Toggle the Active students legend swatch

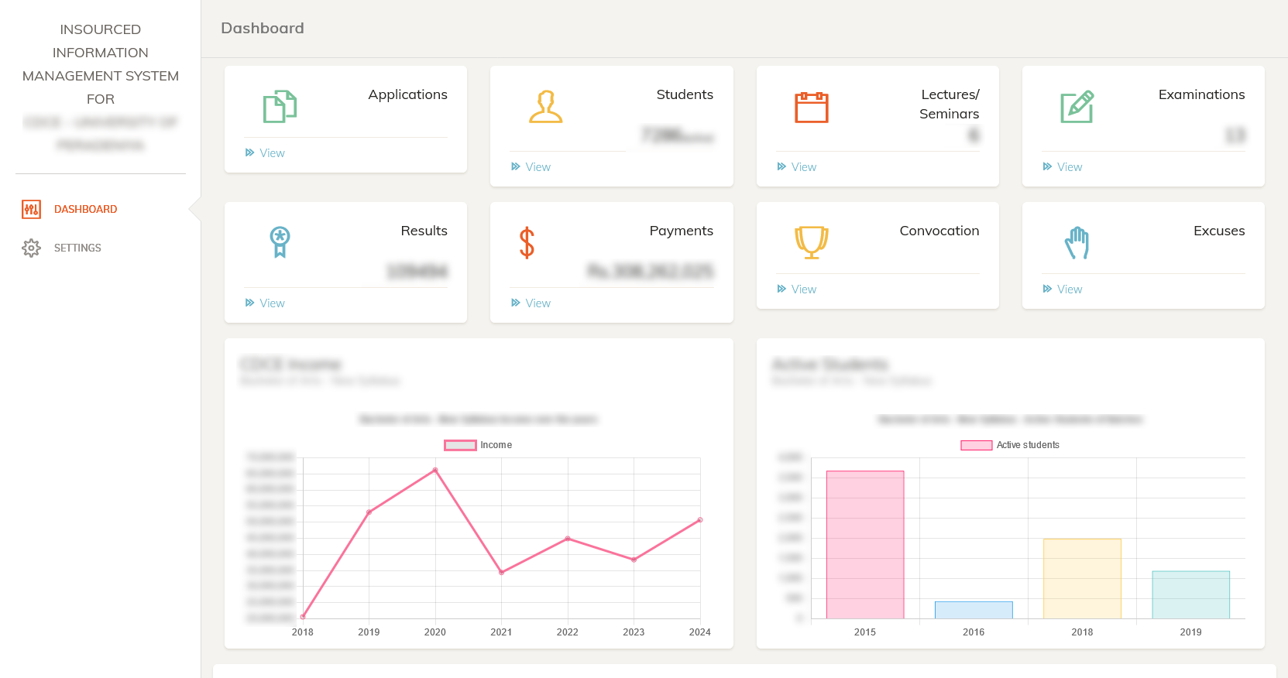[x=976, y=445]
